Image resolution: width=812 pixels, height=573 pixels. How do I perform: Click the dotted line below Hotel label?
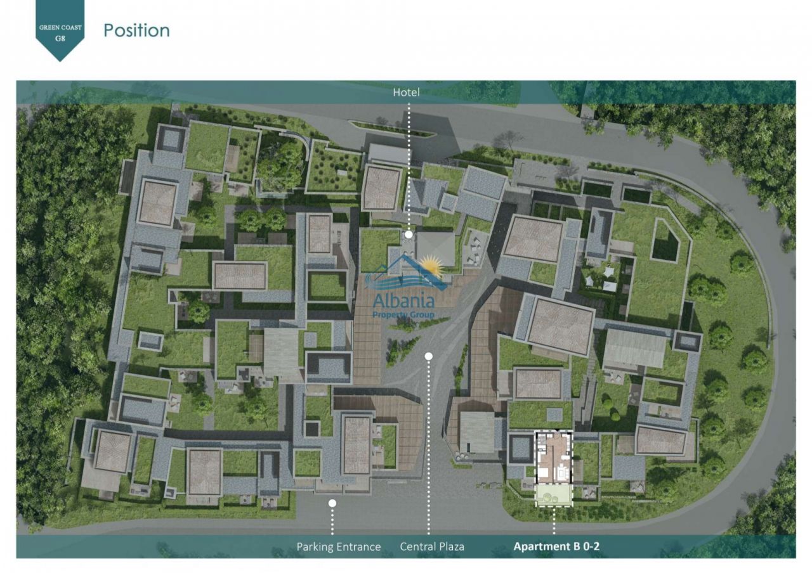click(409, 165)
